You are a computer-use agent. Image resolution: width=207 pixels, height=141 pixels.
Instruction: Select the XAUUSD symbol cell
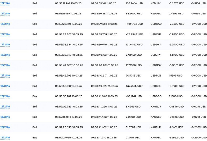point(156,138)
